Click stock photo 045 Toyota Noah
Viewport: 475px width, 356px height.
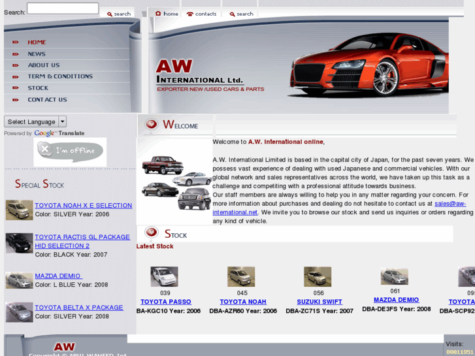pyautogui.click(x=241, y=276)
